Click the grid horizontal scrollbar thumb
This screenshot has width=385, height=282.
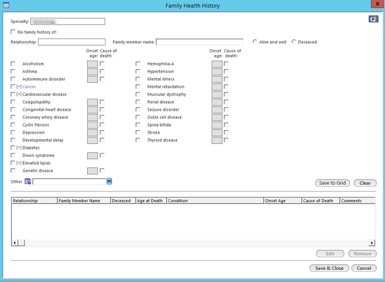21,243
